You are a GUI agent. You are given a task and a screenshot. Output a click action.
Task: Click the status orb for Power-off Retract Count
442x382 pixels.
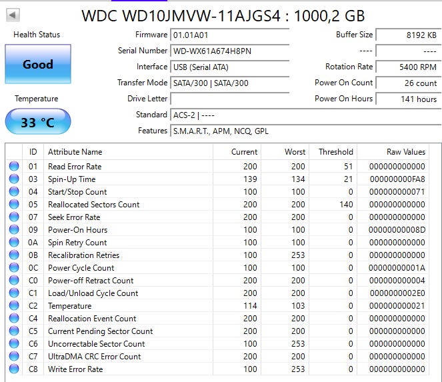(x=14, y=281)
